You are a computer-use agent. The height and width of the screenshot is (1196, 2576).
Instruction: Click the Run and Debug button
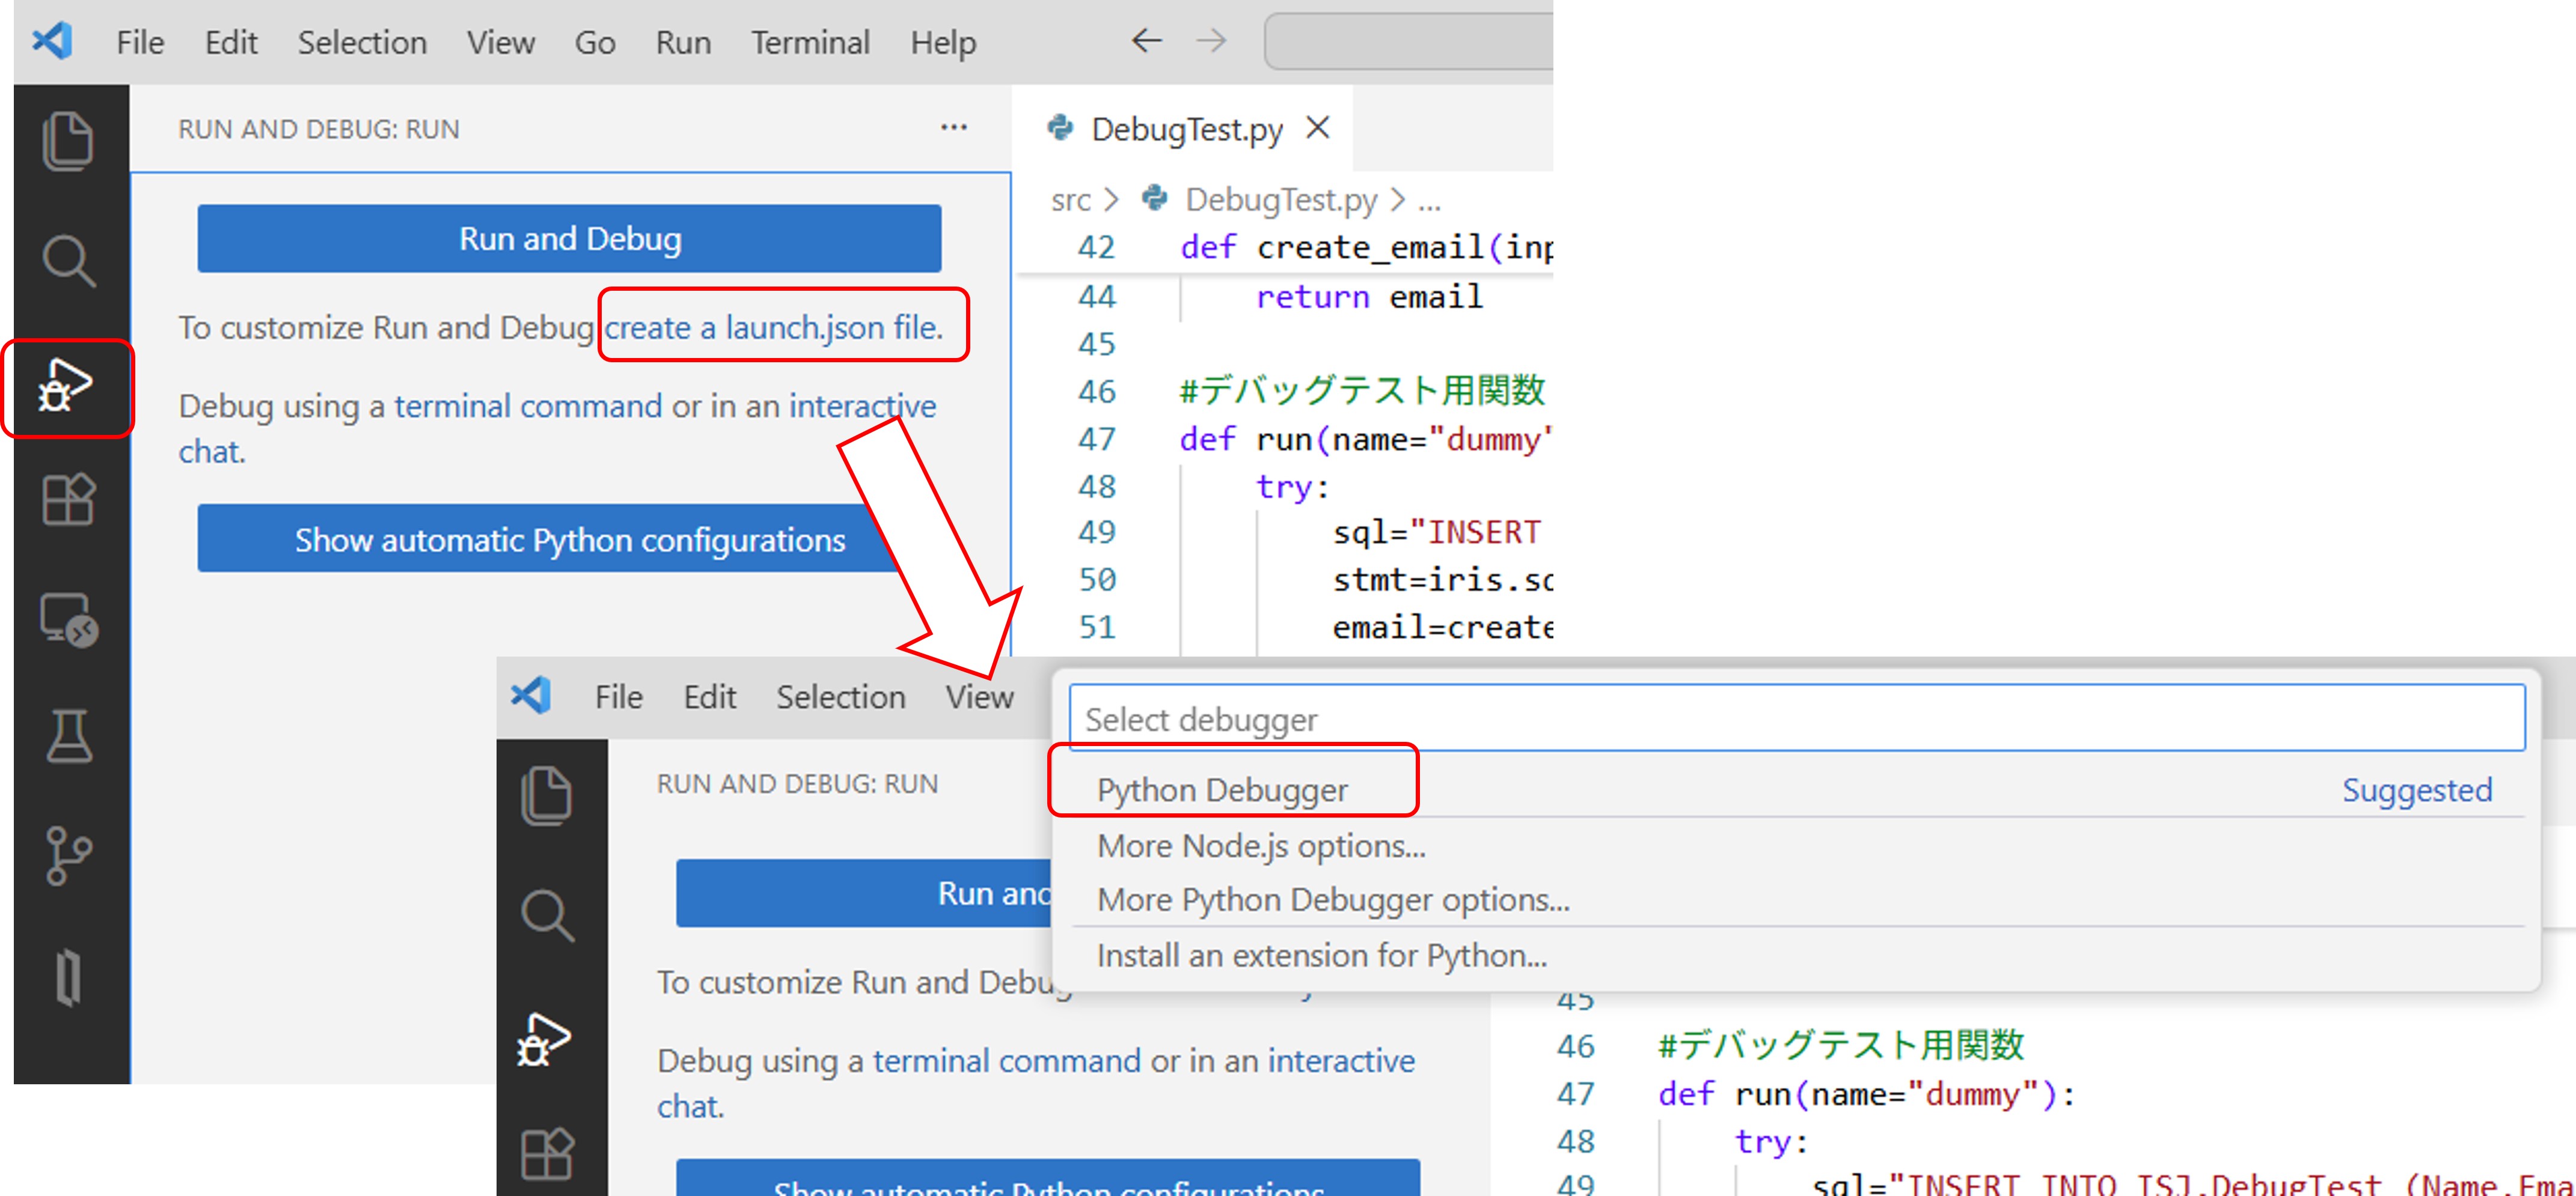click(x=569, y=239)
